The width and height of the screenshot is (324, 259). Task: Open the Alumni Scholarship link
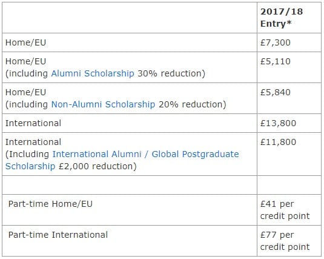click(93, 73)
